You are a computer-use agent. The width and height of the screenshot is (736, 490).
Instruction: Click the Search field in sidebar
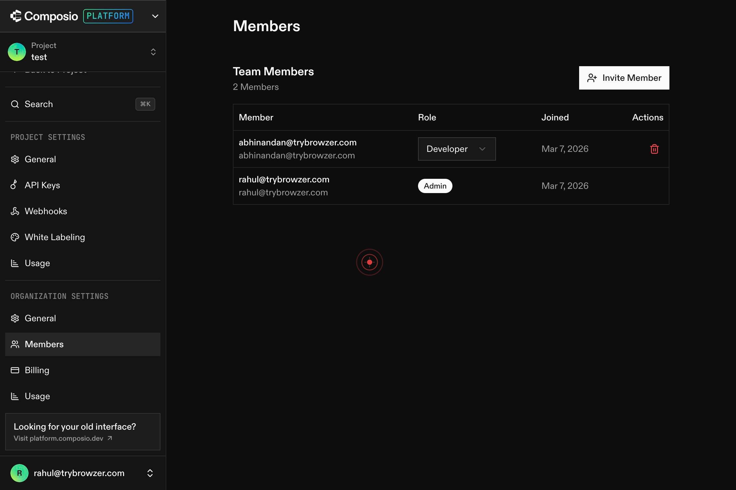pos(83,104)
